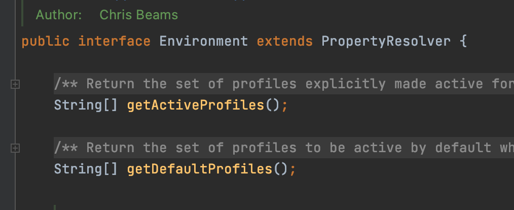
Task: Click green doc border beside Author line
Action: [x=22, y=13]
